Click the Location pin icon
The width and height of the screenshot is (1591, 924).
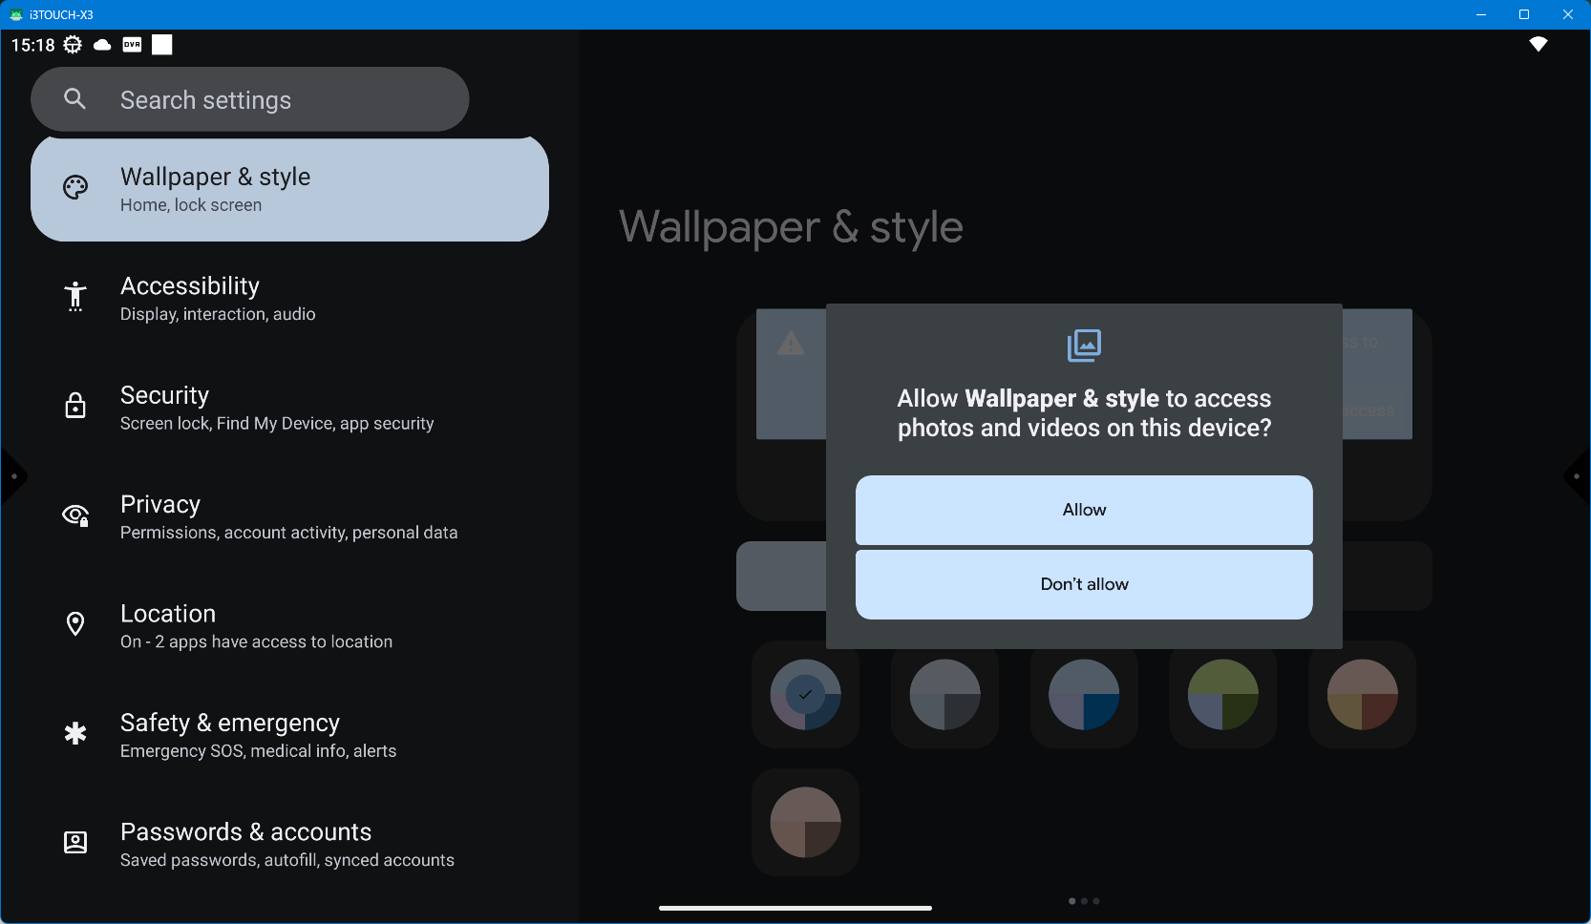pos(75,624)
